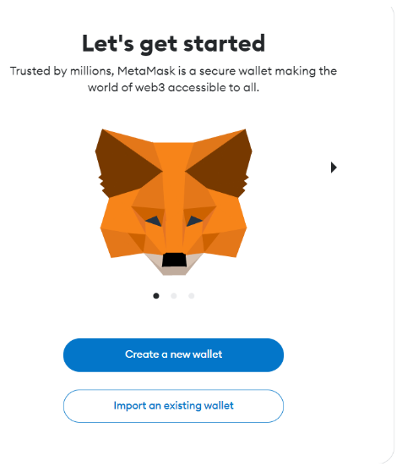
Task: Switch to the second carousel dot
Action: click(174, 296)
